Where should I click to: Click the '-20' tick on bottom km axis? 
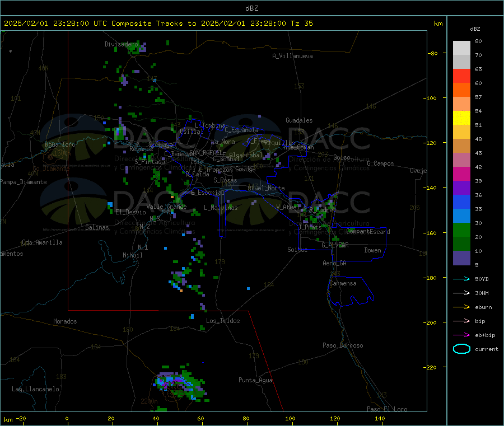(x=21, y=419)
